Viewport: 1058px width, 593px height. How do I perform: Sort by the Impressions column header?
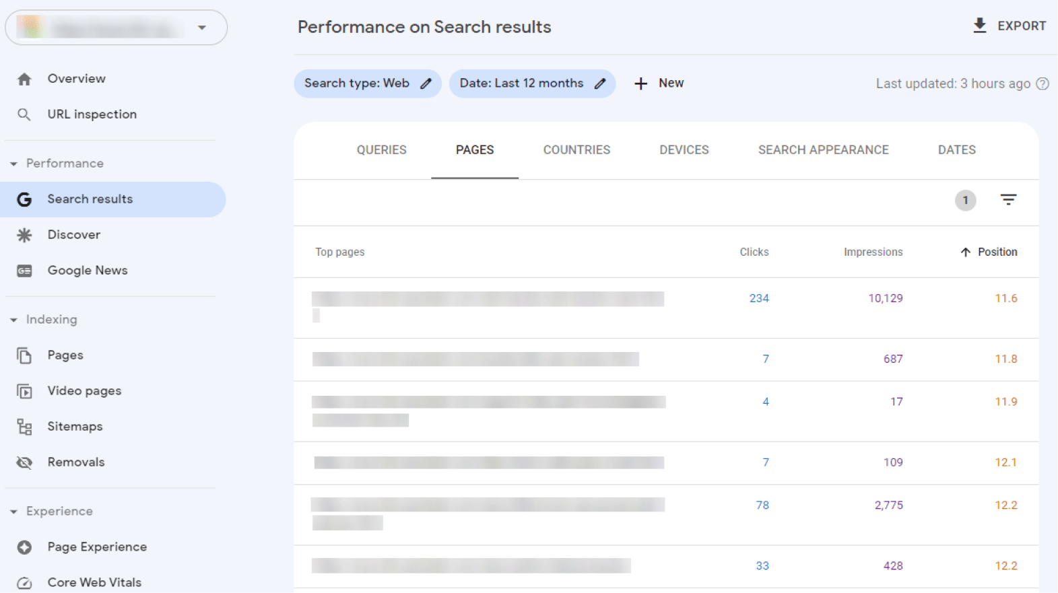coord(873,252)
